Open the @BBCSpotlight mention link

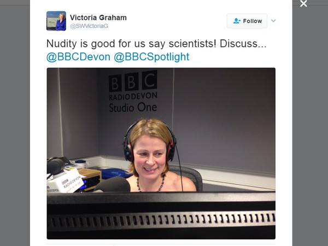pos(151,57)
